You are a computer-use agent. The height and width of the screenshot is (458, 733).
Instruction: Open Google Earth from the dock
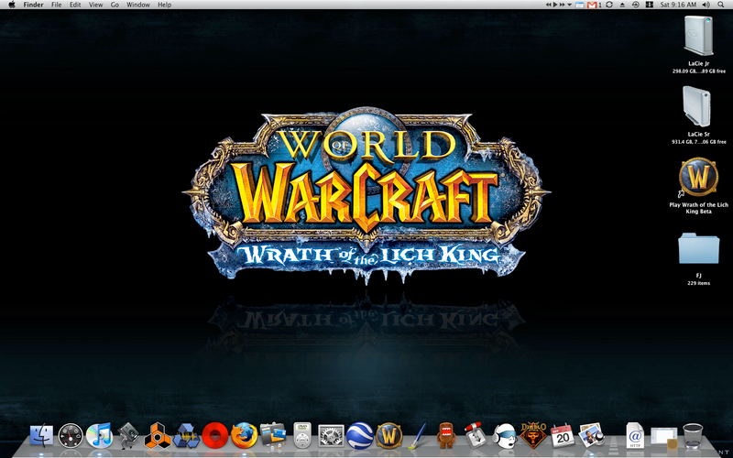click(x=360, y=434)
